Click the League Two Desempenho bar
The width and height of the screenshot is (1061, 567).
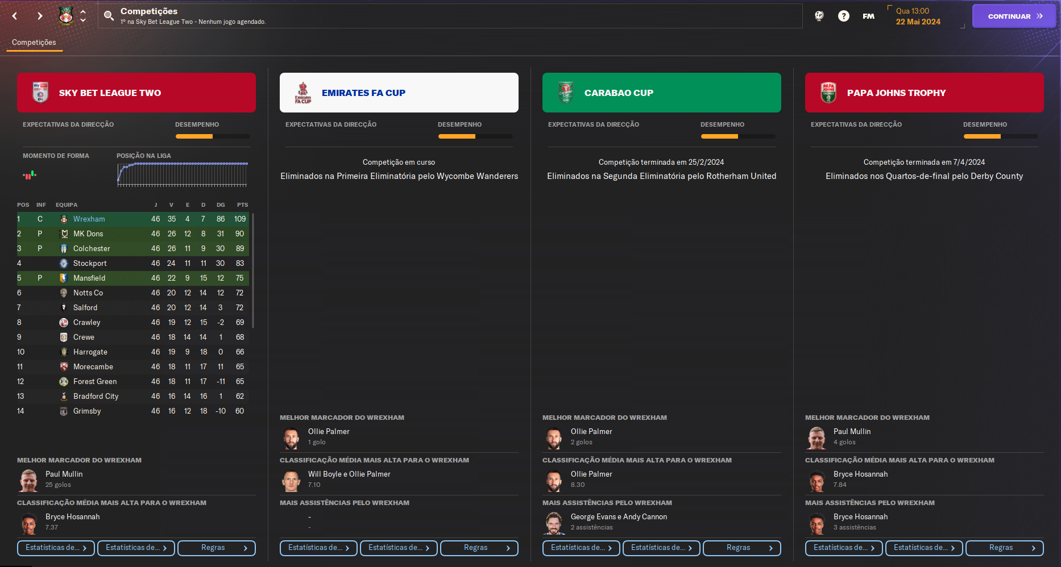[x=213, y=136]
